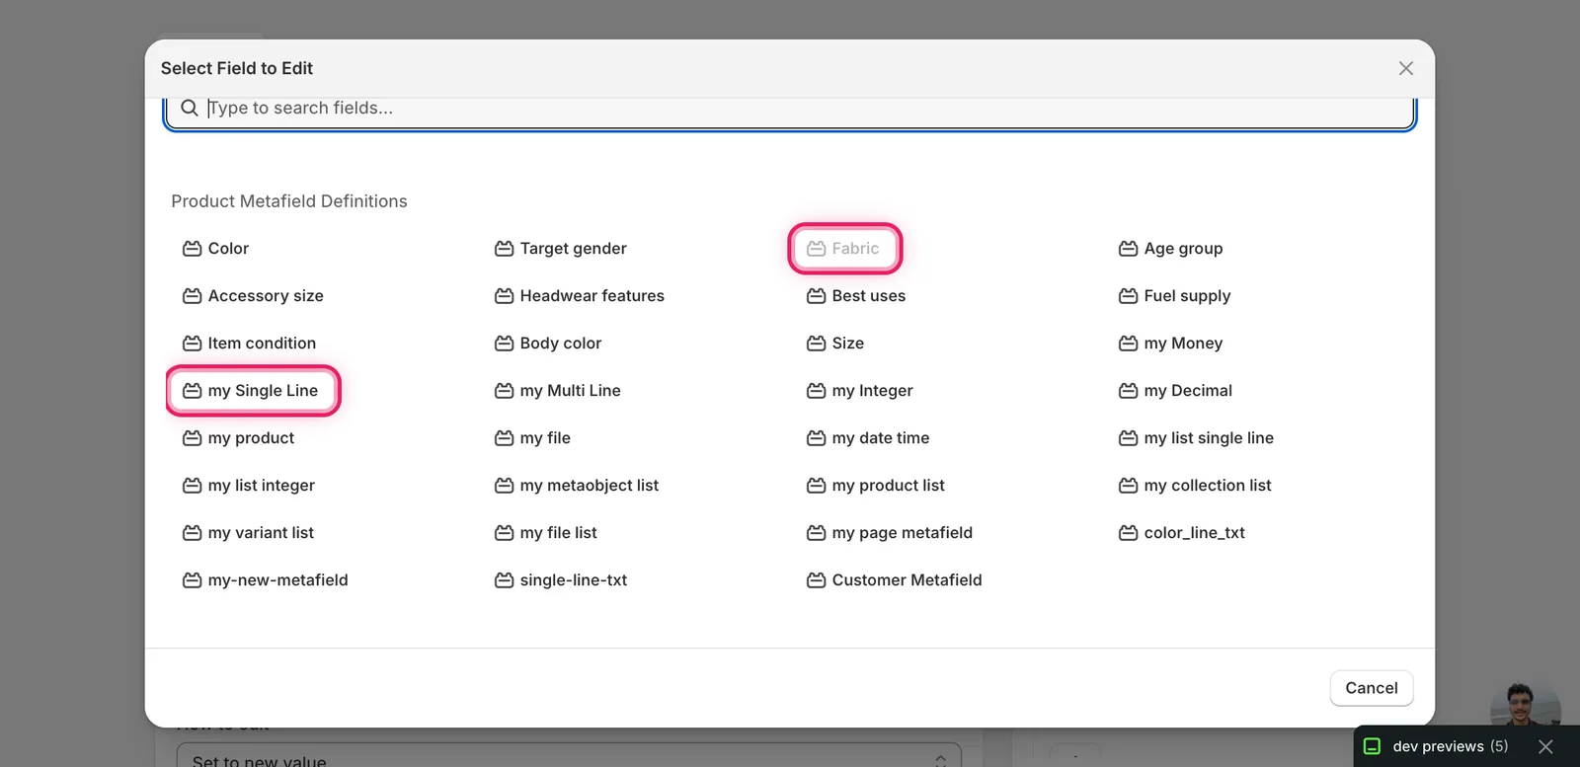Click the icon beside Headwear features
The image size is (1580, 767).
(504, 296)
